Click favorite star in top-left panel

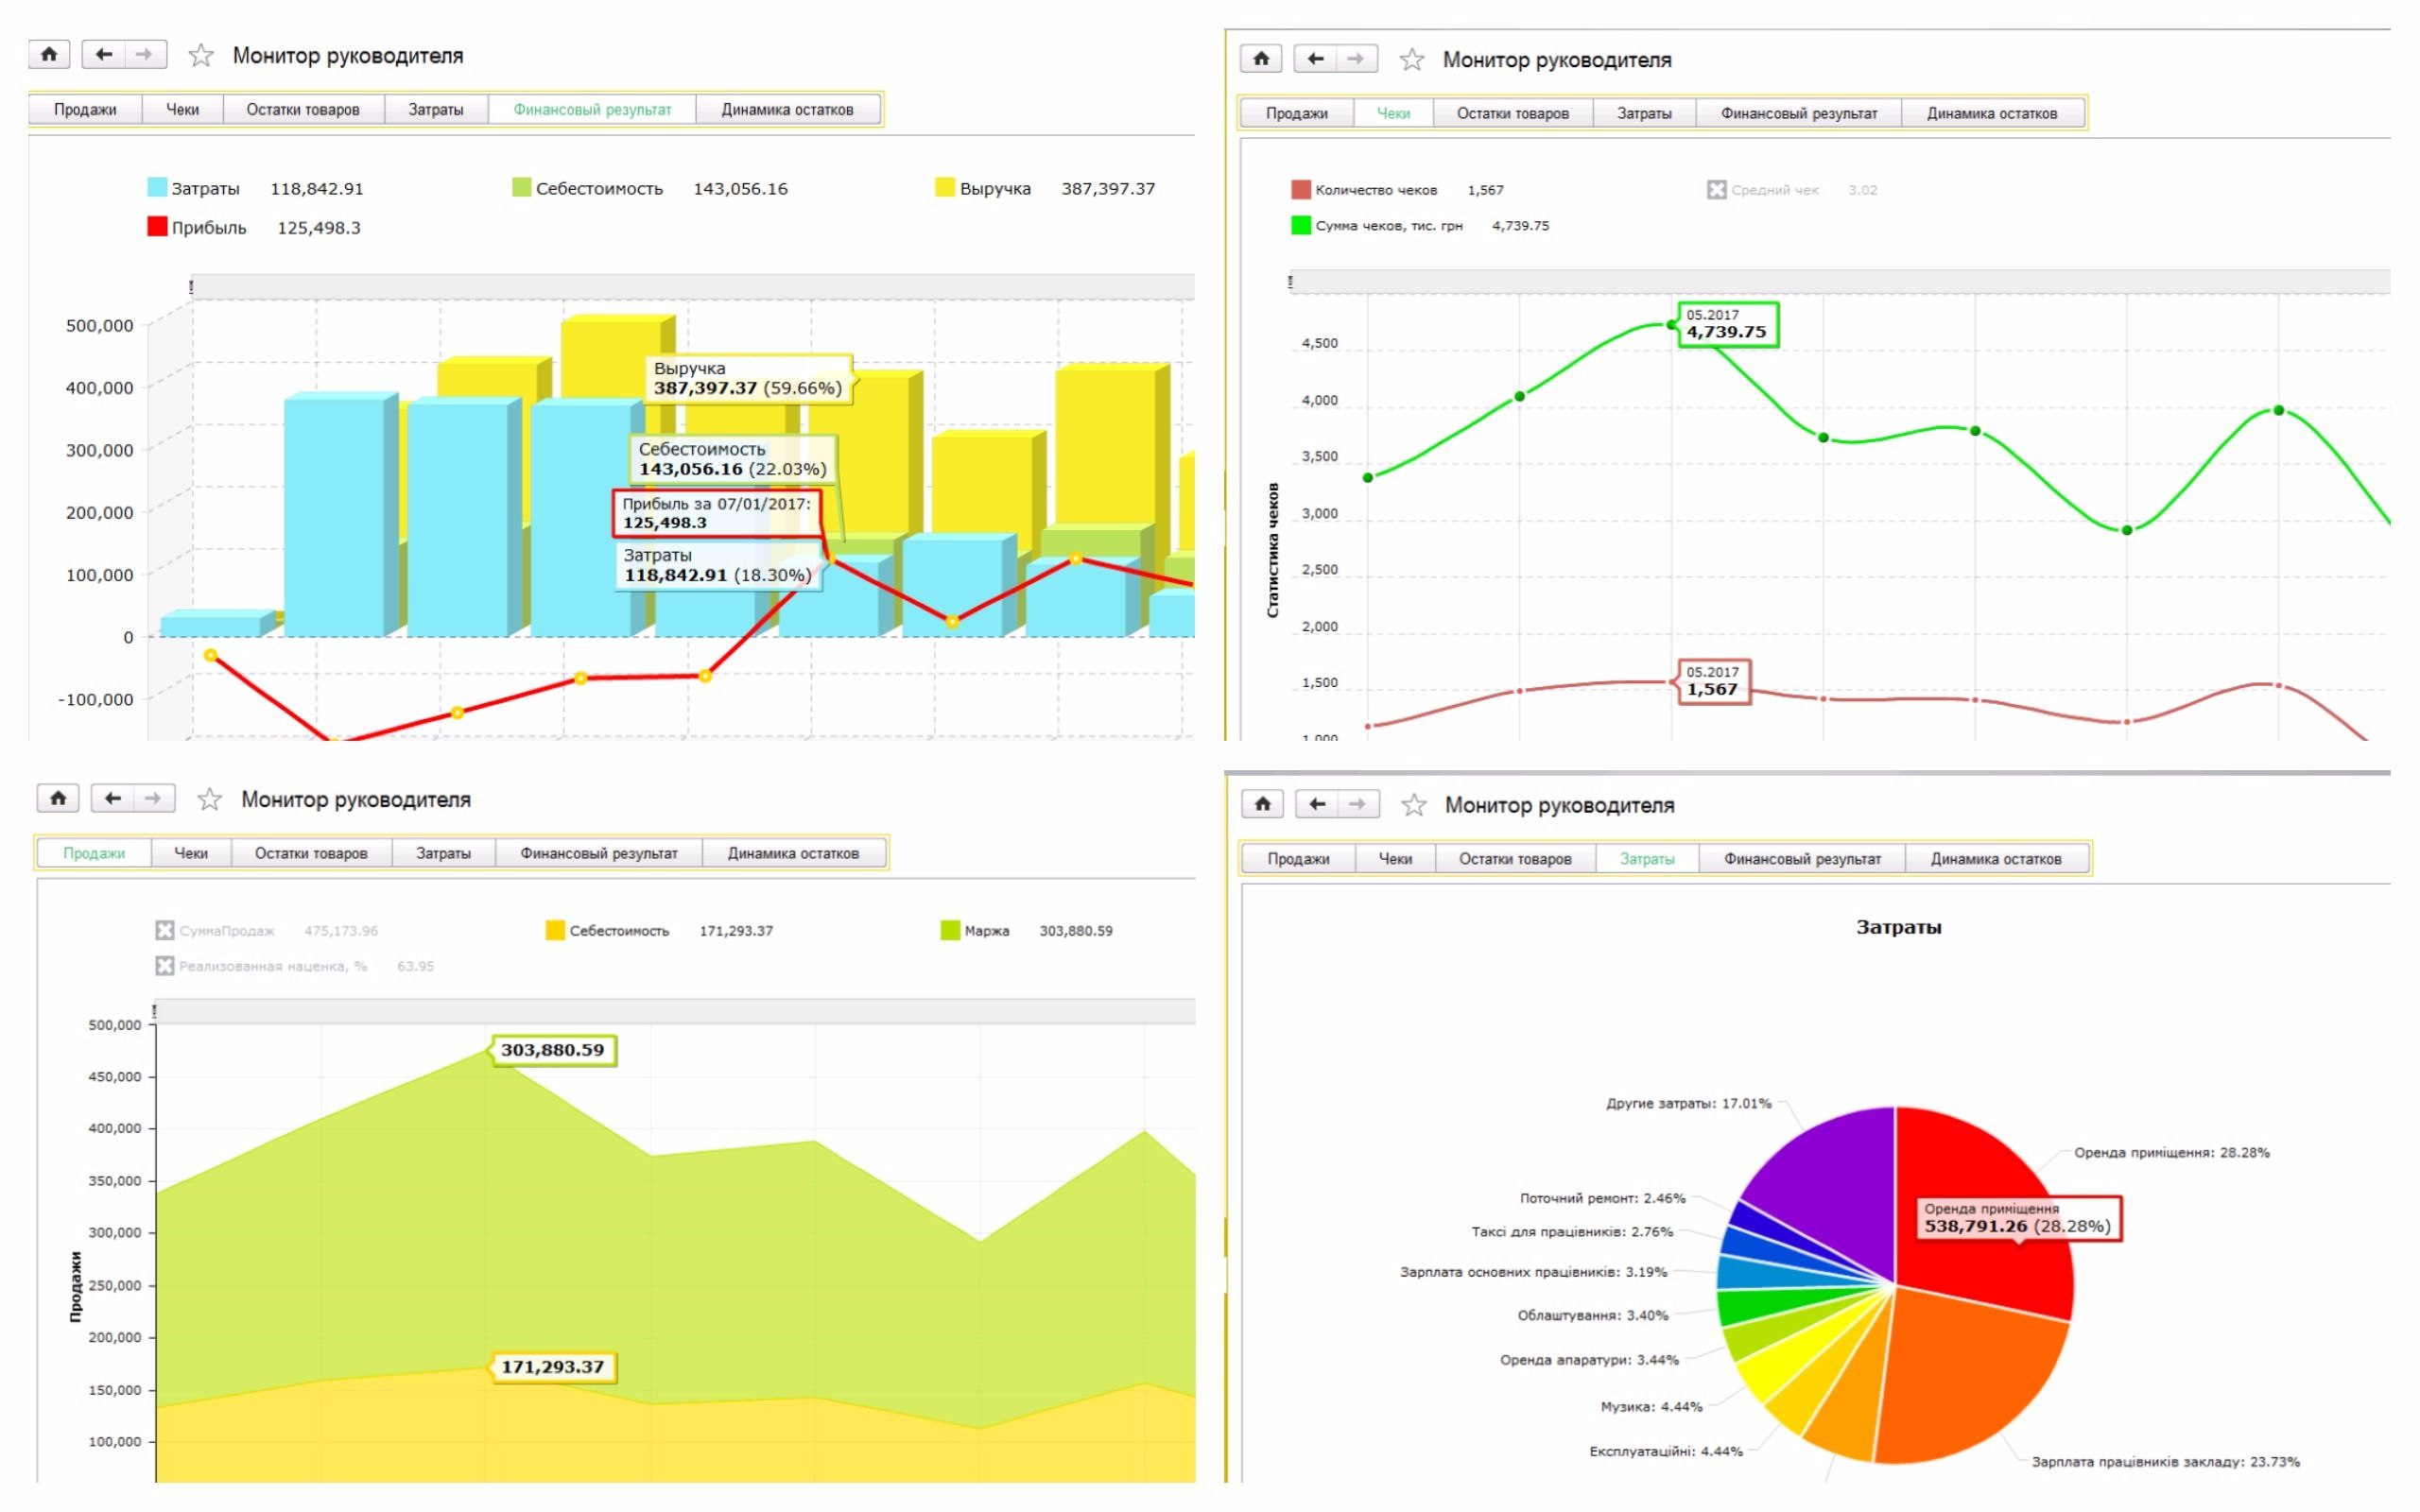[201, 55]
